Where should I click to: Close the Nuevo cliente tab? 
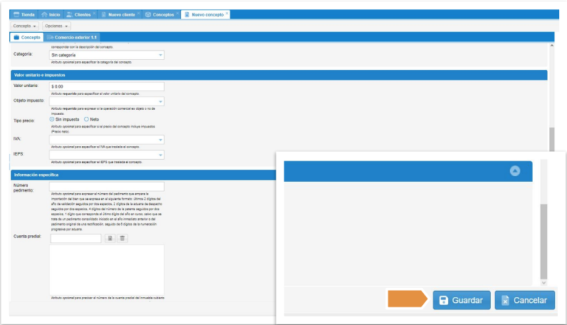[x=138, y=14]
